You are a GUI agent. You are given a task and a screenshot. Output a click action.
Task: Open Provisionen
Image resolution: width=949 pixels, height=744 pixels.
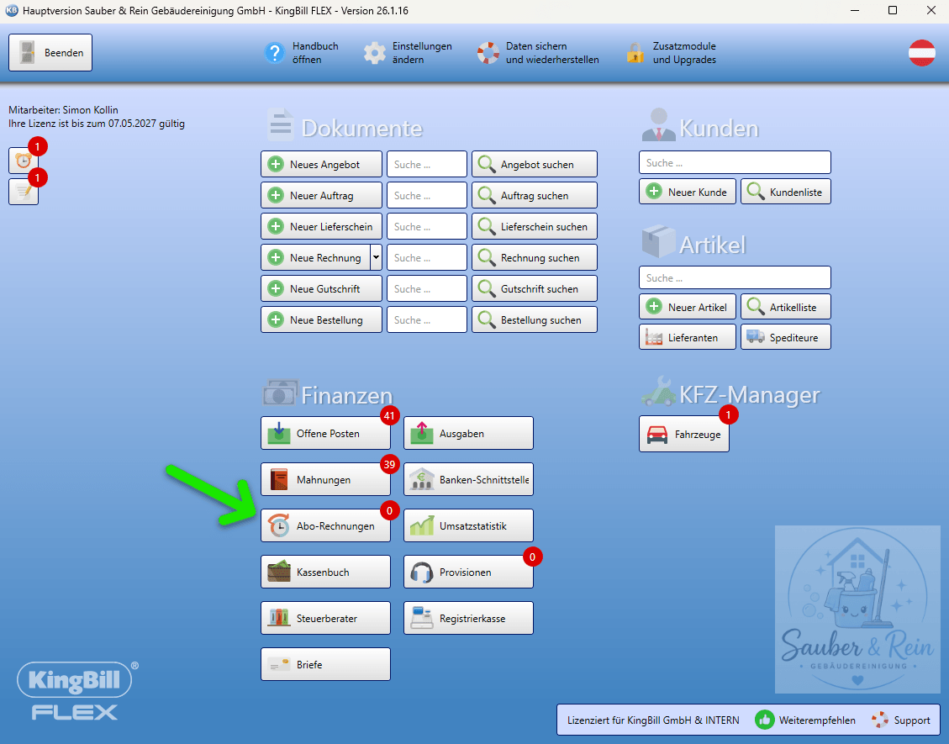[x=468, y=572]
